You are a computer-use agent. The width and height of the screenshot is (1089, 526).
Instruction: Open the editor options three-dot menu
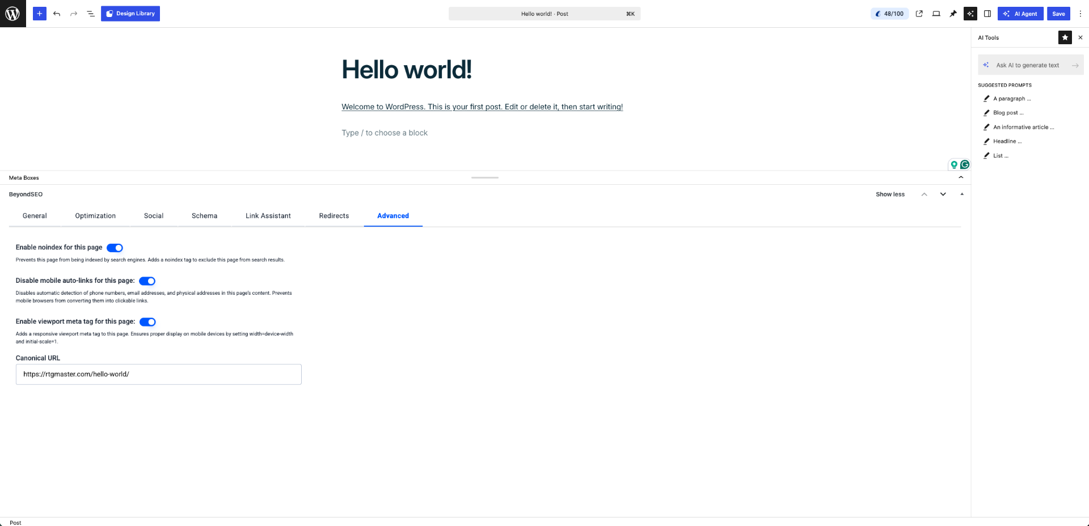[x=1080, y=14]
